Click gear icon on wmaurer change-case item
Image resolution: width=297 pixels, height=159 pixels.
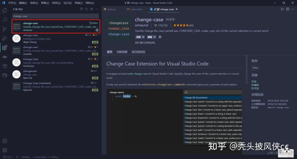click(x=97, y=30)
